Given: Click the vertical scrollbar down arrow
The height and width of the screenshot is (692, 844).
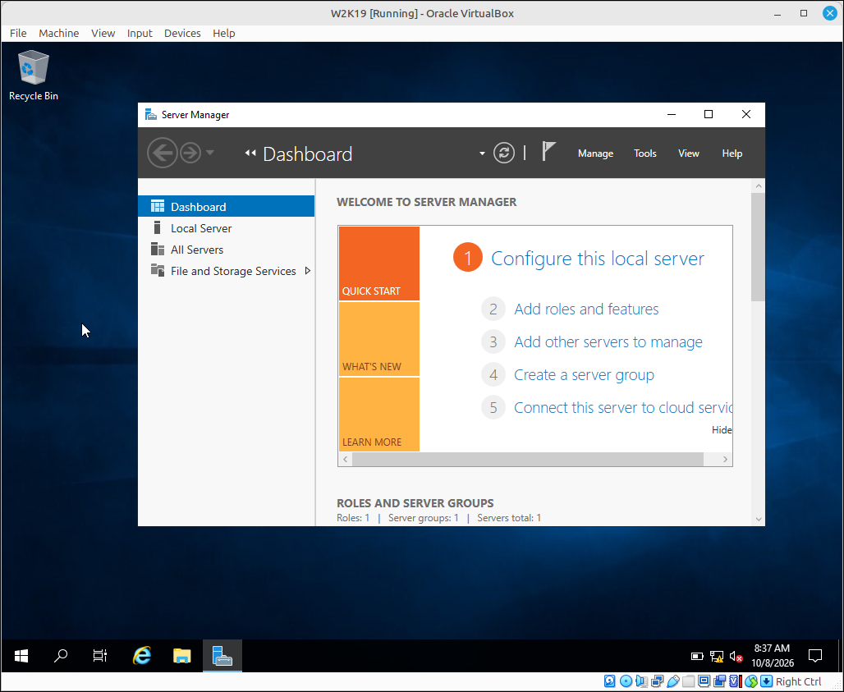Looking at the screenshot, I should [x=759, y=520].
